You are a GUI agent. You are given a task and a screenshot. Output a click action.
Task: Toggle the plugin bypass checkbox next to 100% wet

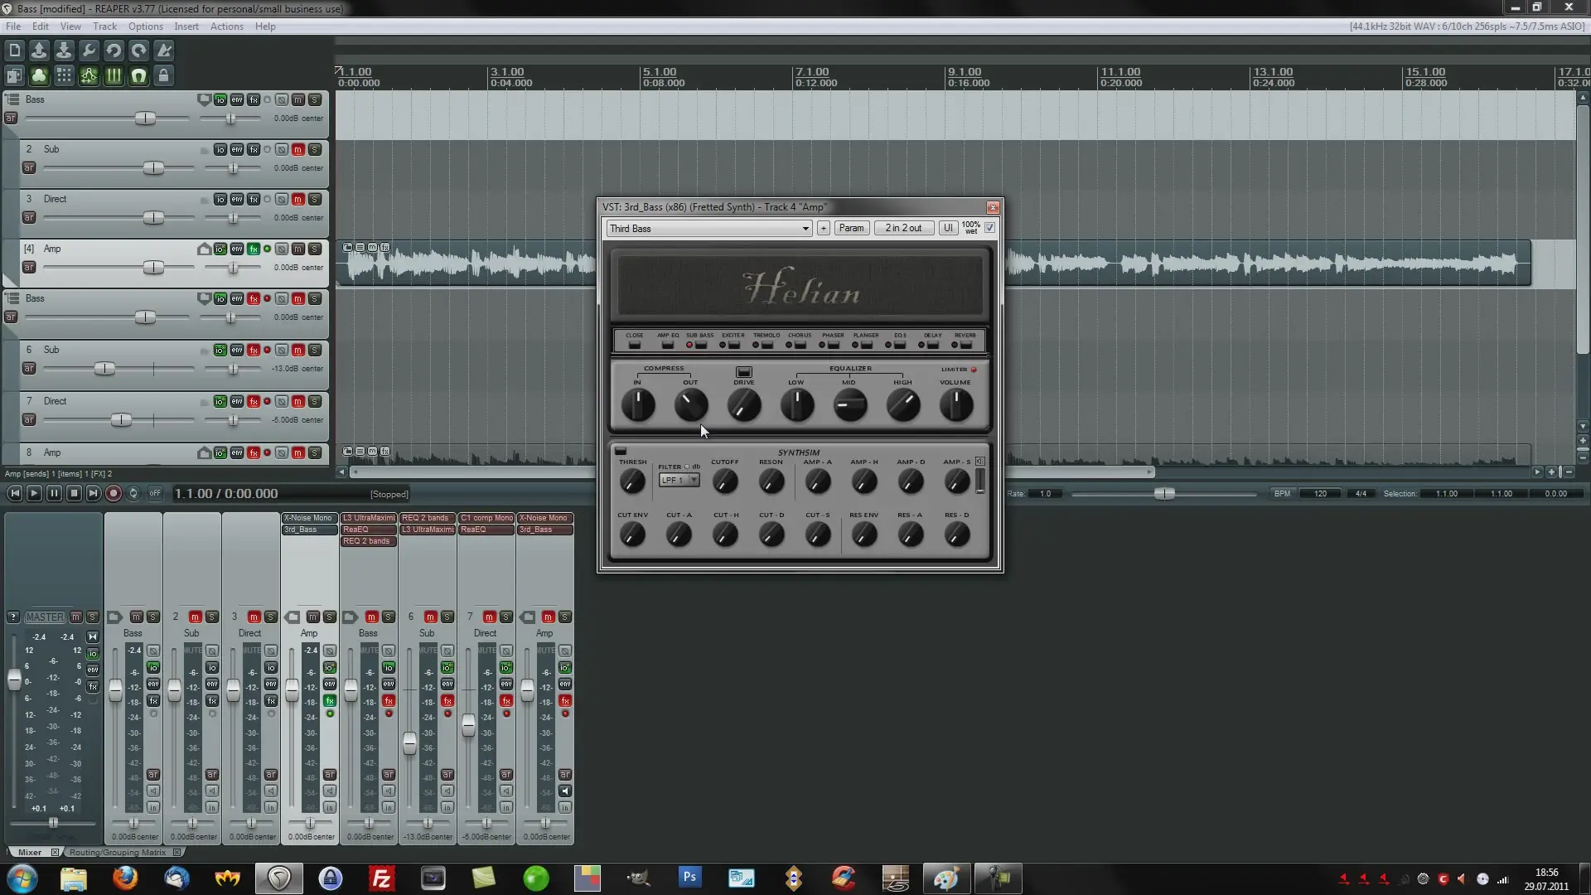point(989,228)
